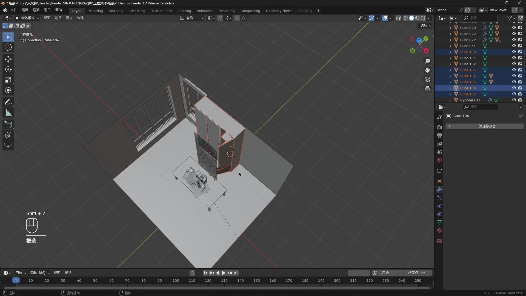
Task: Switch to the Shading workspace tab
Action: coord(184,11)
